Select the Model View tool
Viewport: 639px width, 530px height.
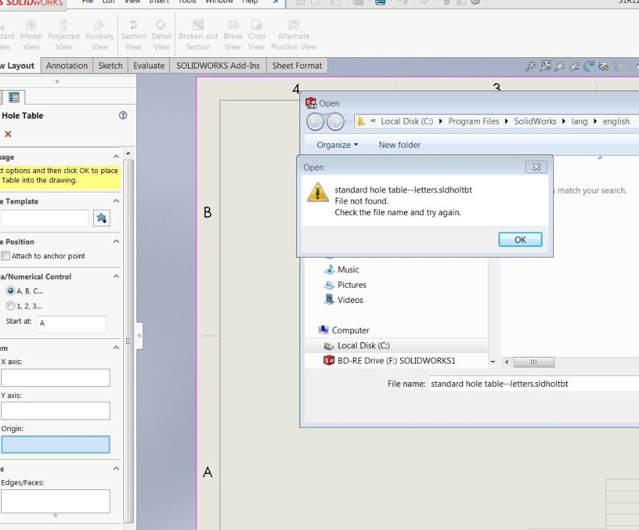coord(31,35)
